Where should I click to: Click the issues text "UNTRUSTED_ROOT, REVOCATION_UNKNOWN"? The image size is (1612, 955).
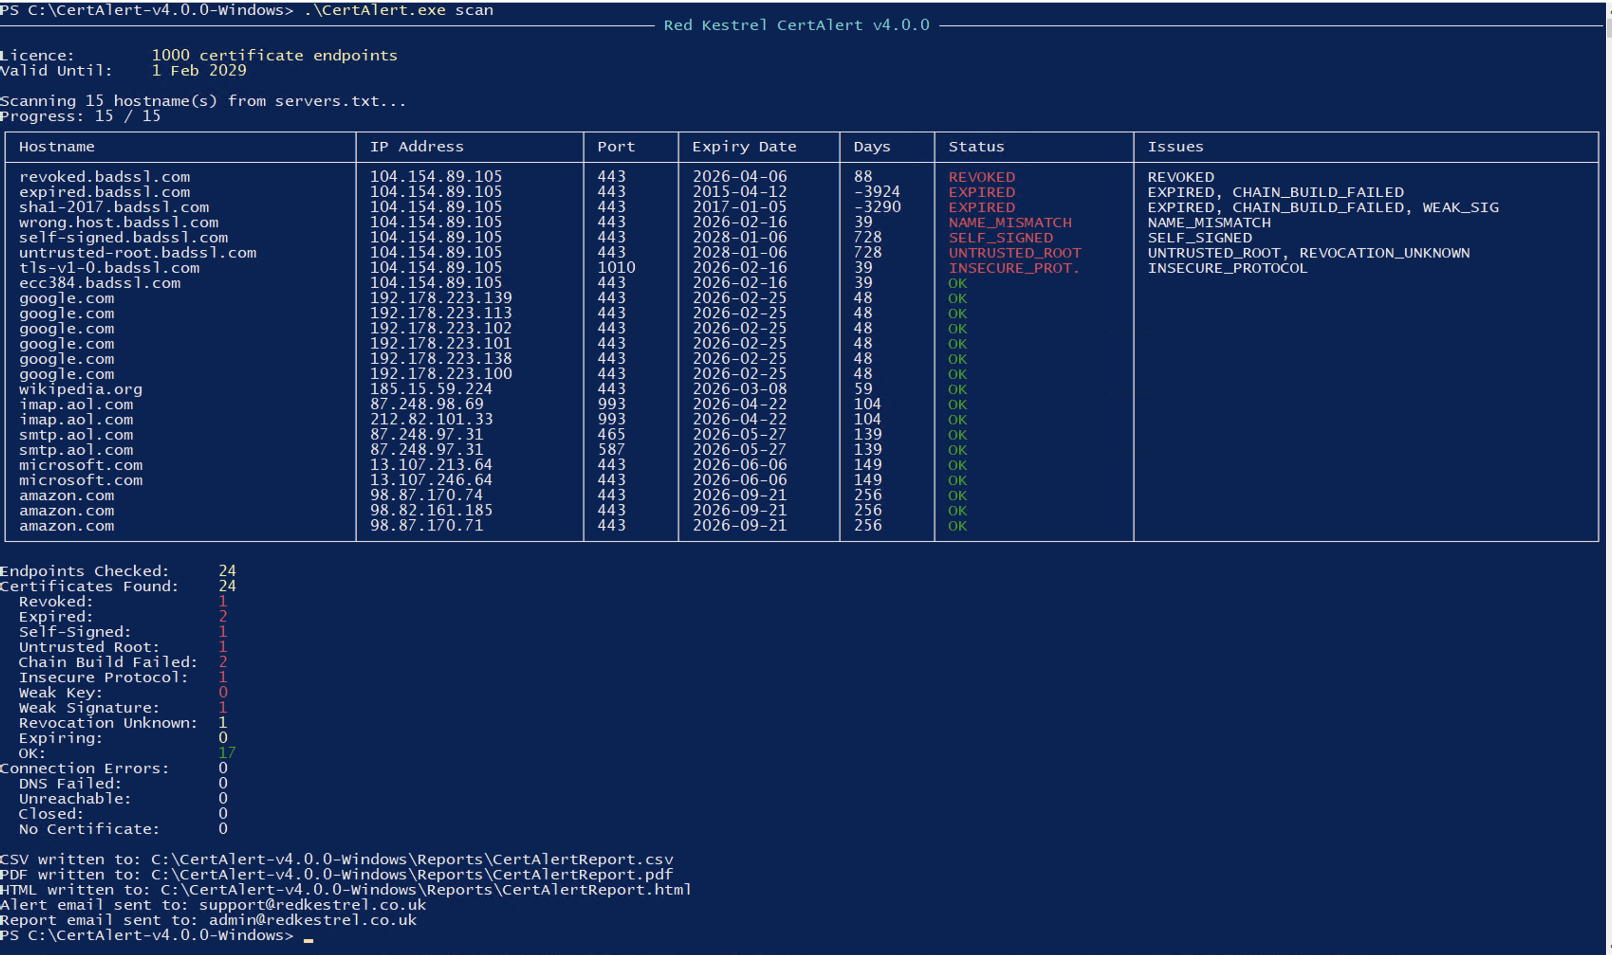(x=1309, y=253)
